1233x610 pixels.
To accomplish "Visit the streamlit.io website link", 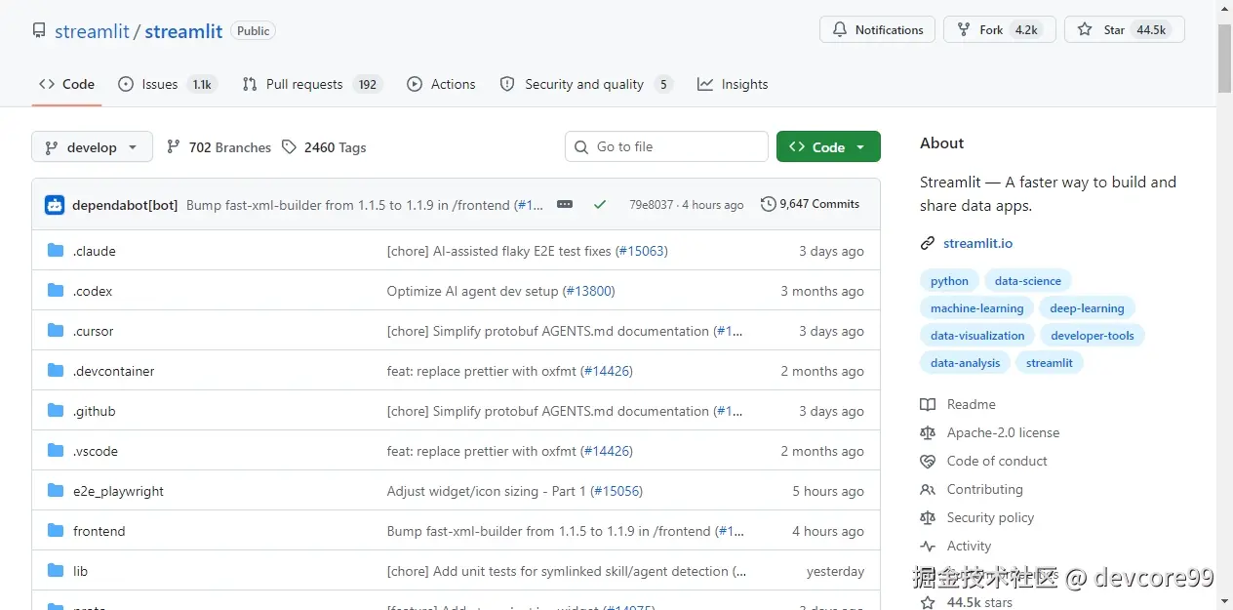I will click(x=977, y=243).
